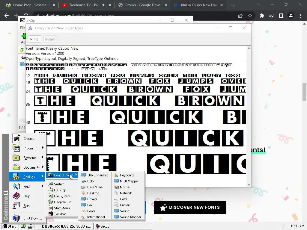Viewport: 307px width, 230px height.
Task: Click font viewer scrollbar down arrow
Action: (x=249, y=184)
